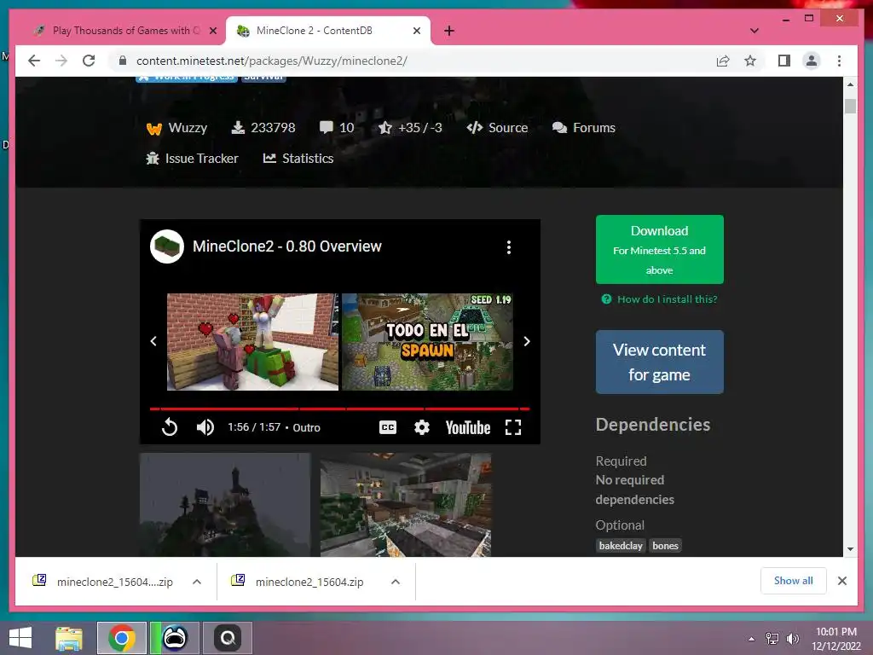The image size is (873, 655).
Task: Click the bones dependency tag
Action: [665, 546]
